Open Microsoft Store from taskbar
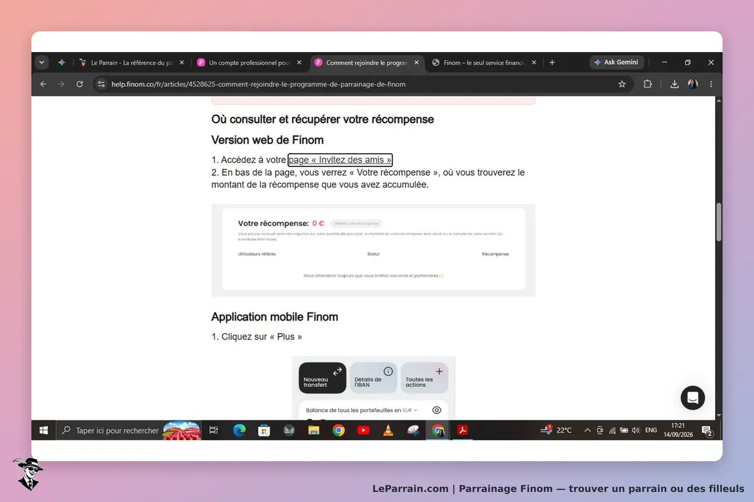This screenshot has width=754, height=502. pos(265,430)
